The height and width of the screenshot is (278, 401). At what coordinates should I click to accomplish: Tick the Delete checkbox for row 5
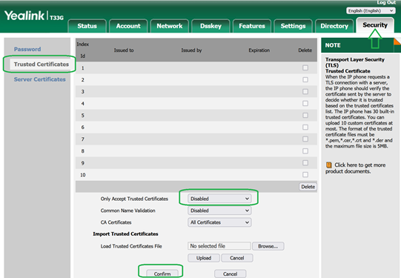coord(305,116)
